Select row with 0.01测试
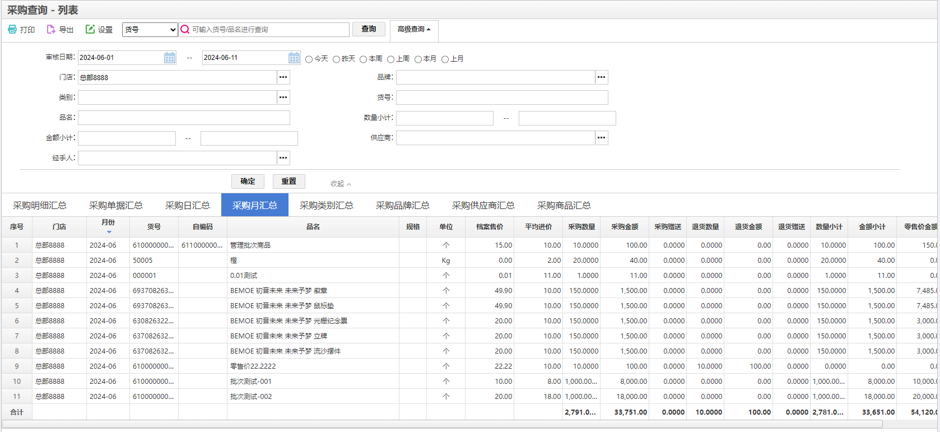The image size is (940, 432). click(469, 276)
